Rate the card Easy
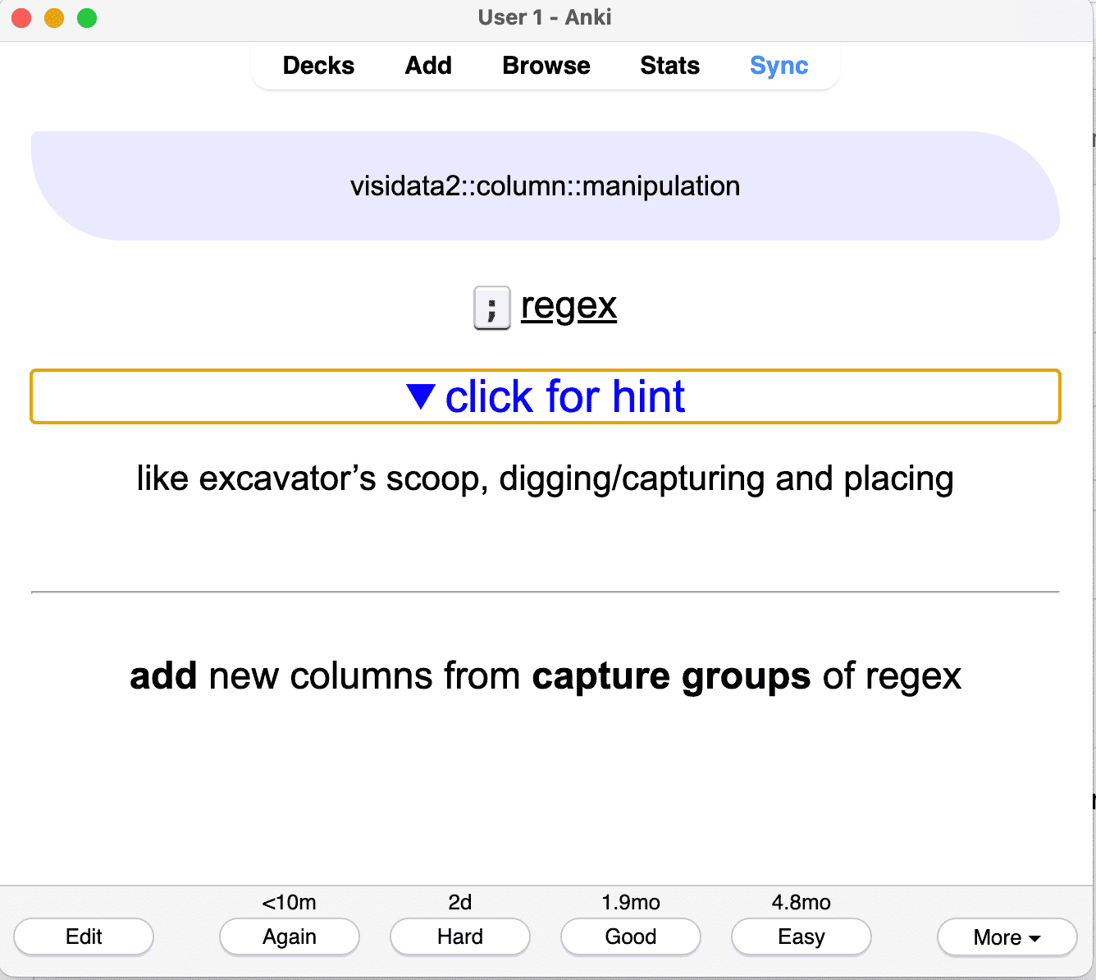The height and width of the screenshot is (980, 1096). (801, 936)
